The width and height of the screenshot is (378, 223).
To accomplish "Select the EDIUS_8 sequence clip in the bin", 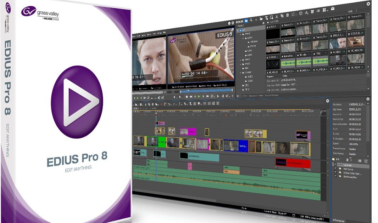I will [x=272, y=32].
